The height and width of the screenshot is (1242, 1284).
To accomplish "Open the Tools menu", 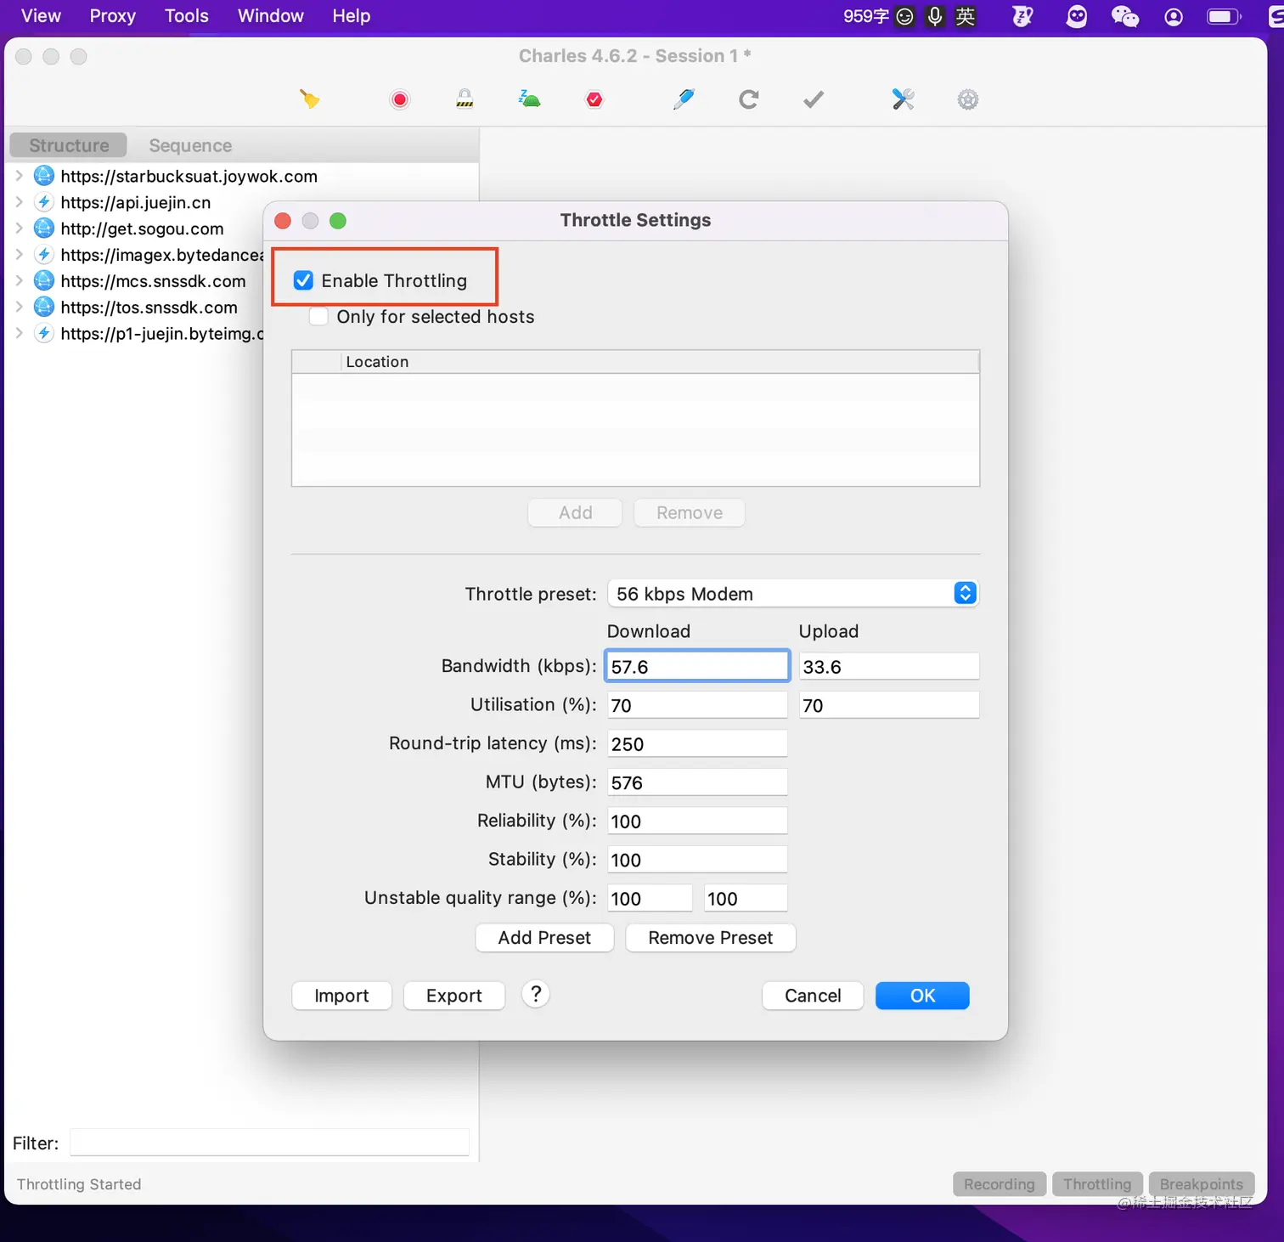I will [x=187, y=16].
